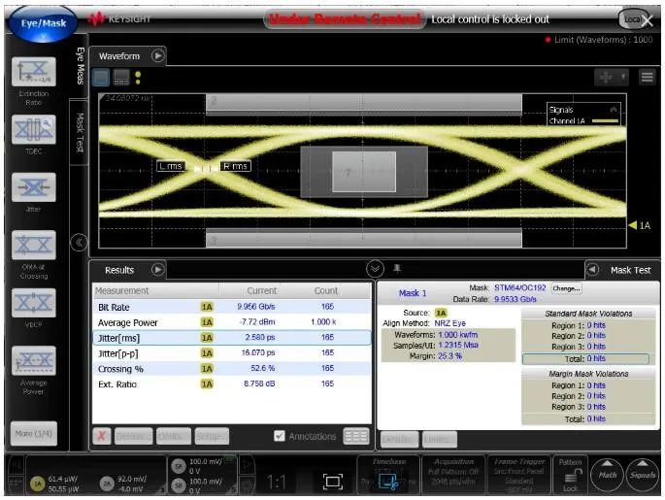The image size is (665, 500).
Task: Click the pin icon above results panel
Action: click(397, 268)
